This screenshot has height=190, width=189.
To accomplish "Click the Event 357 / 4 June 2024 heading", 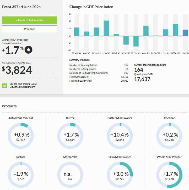I will 21,7.
